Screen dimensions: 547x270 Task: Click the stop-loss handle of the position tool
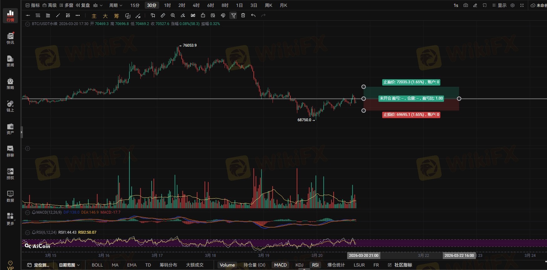(x=363, y=111)
